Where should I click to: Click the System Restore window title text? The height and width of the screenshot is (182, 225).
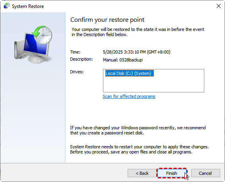point(28,6)
